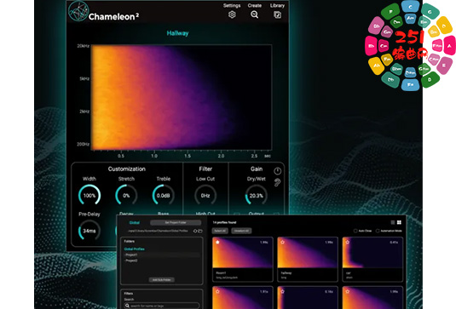Click the Chameleon circular logo
Viewport: 456px width, 309px height.
[78, 11]
